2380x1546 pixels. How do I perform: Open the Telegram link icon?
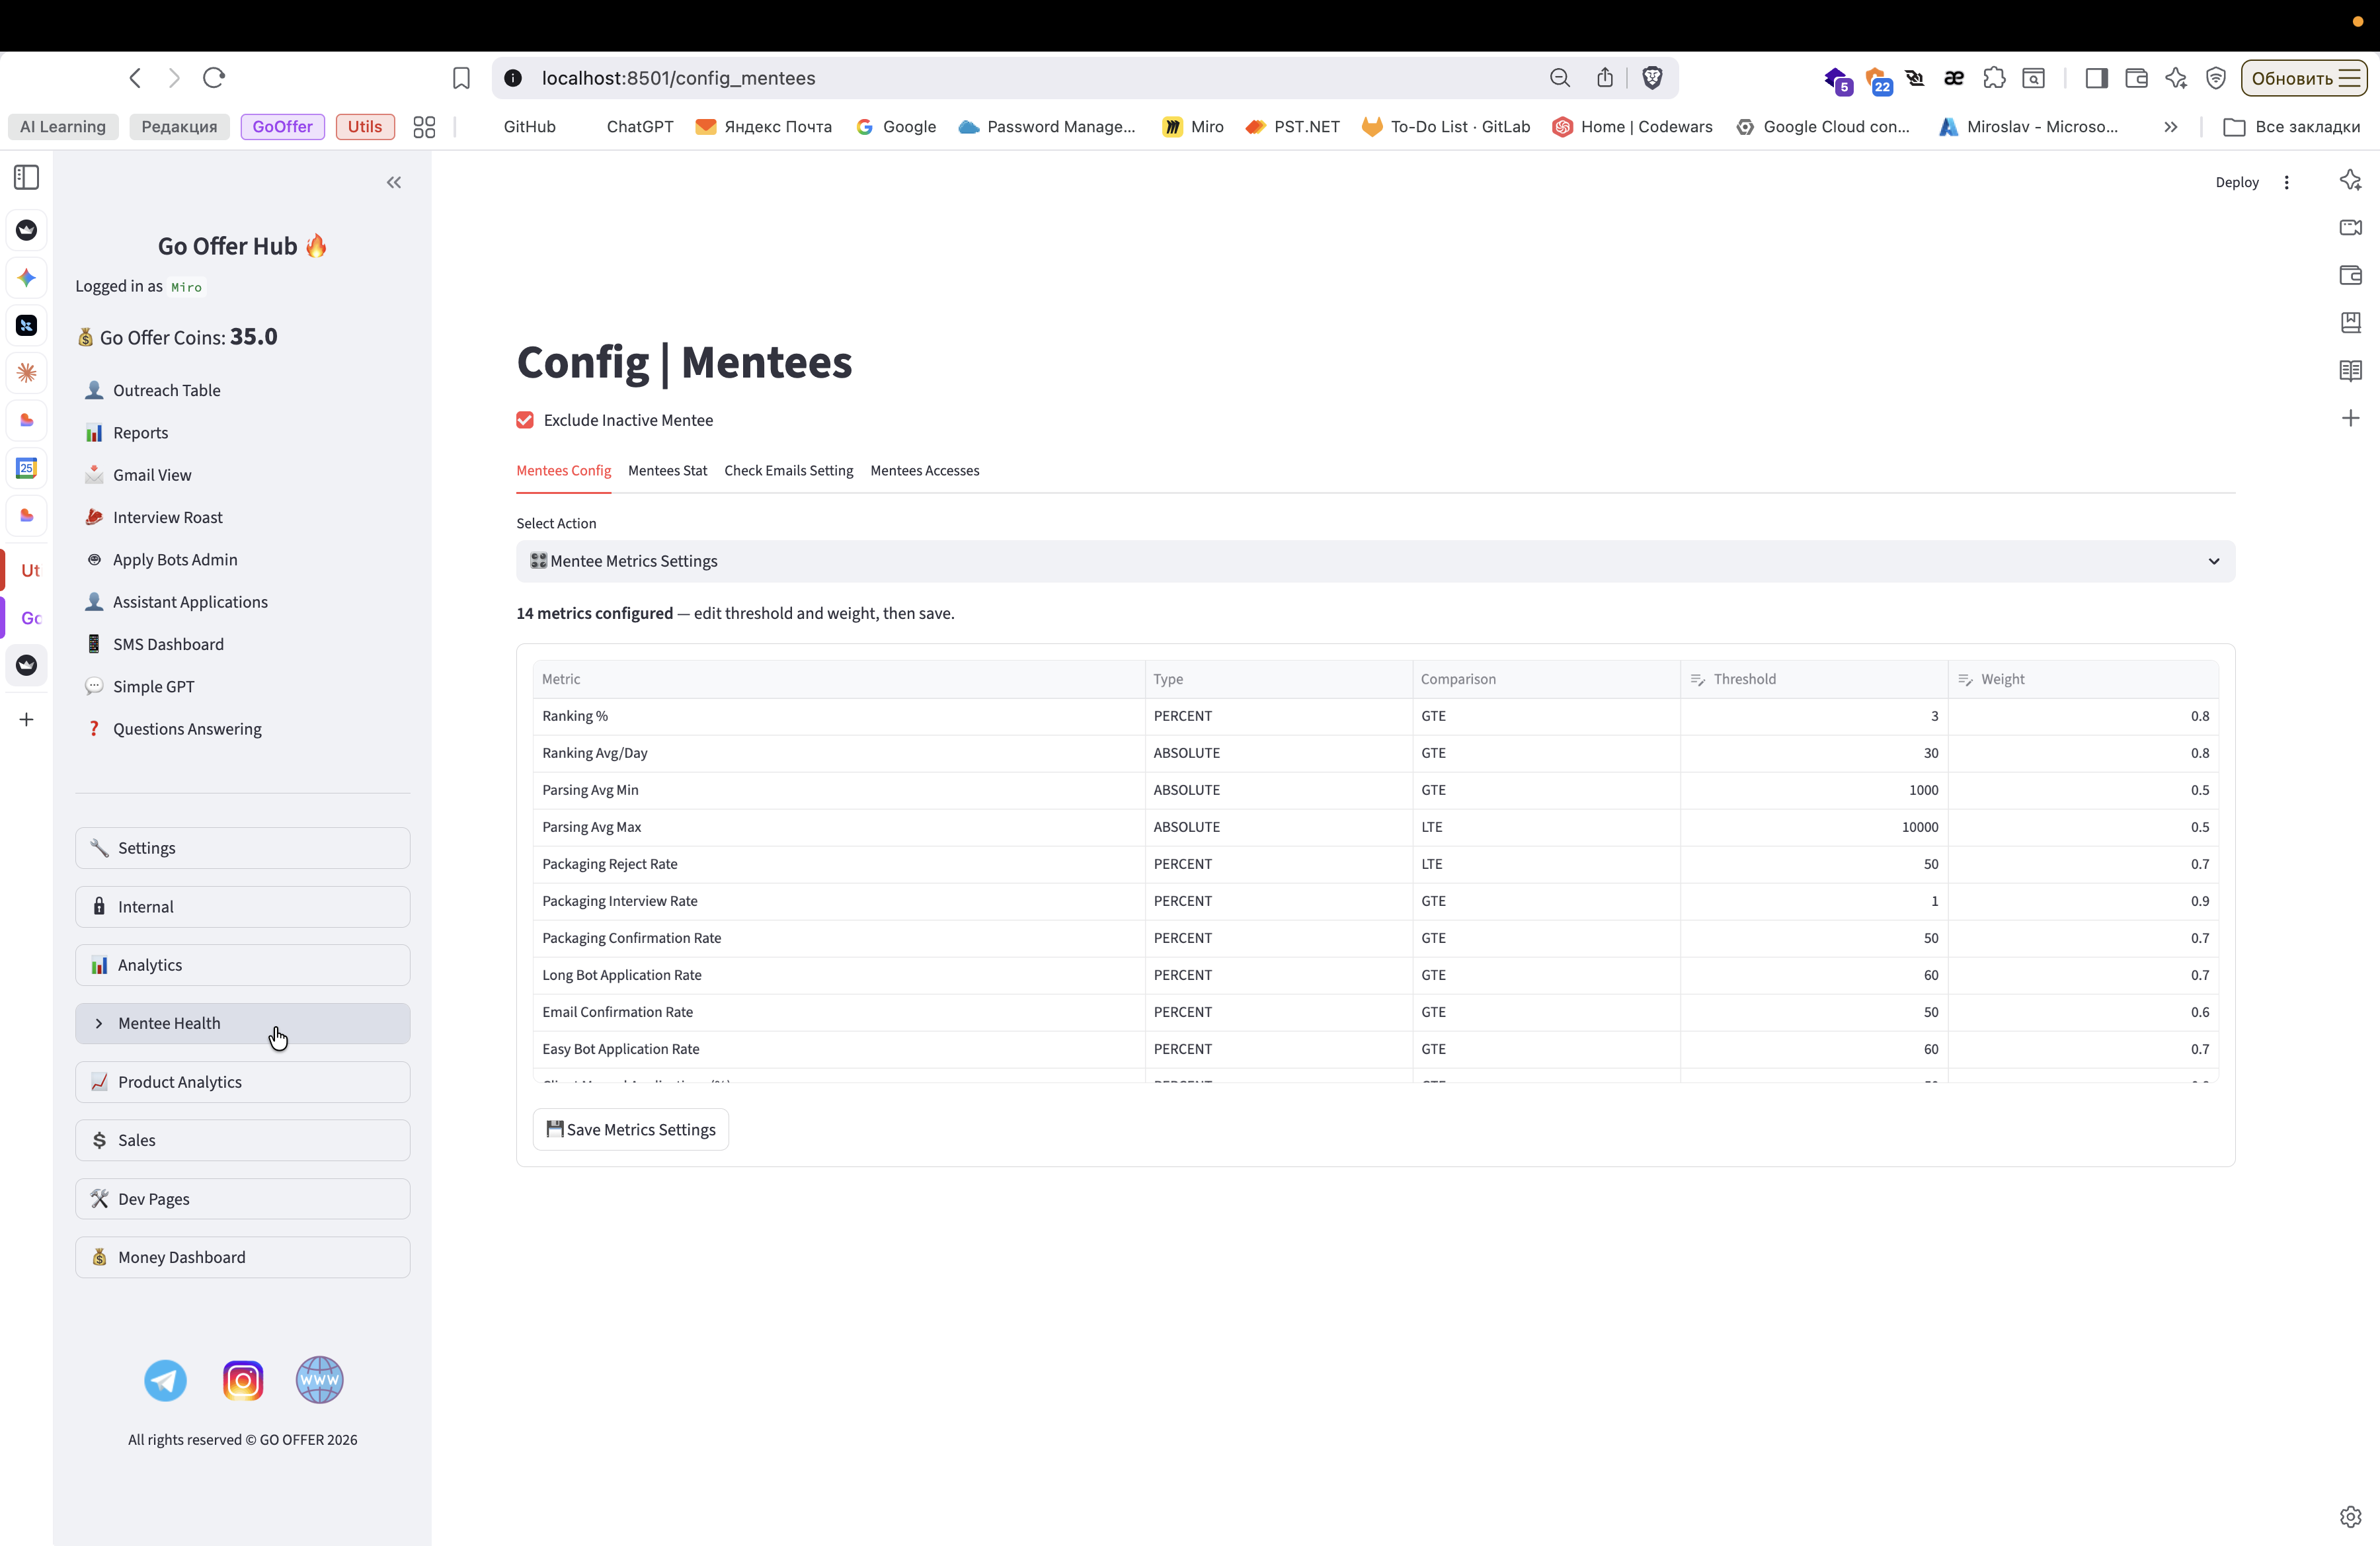pos(165,1380)
